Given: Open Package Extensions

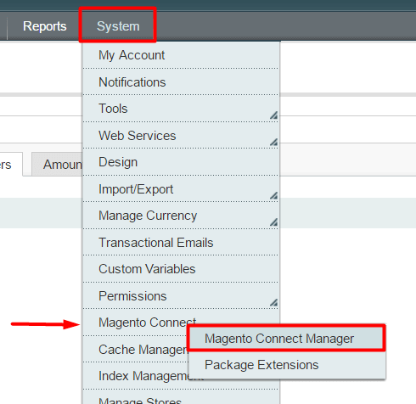Looking at the screenshot, I should (x=286, y=365).
